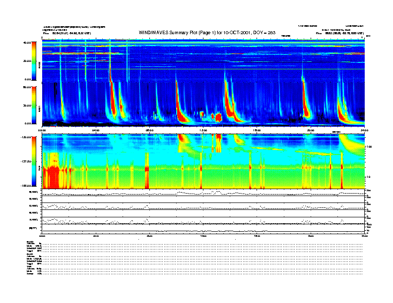Click the -120.00 label on TNR color scale
This screenshot has height=303, width=393.
26,137
